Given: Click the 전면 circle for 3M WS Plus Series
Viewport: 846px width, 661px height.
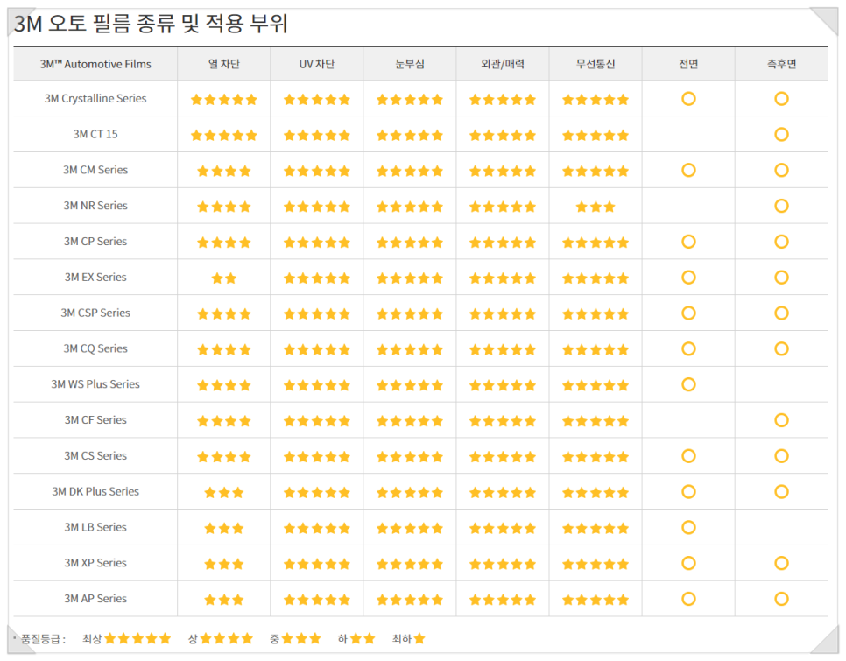Looking at the screenshot, I should [x=688, y=384].
